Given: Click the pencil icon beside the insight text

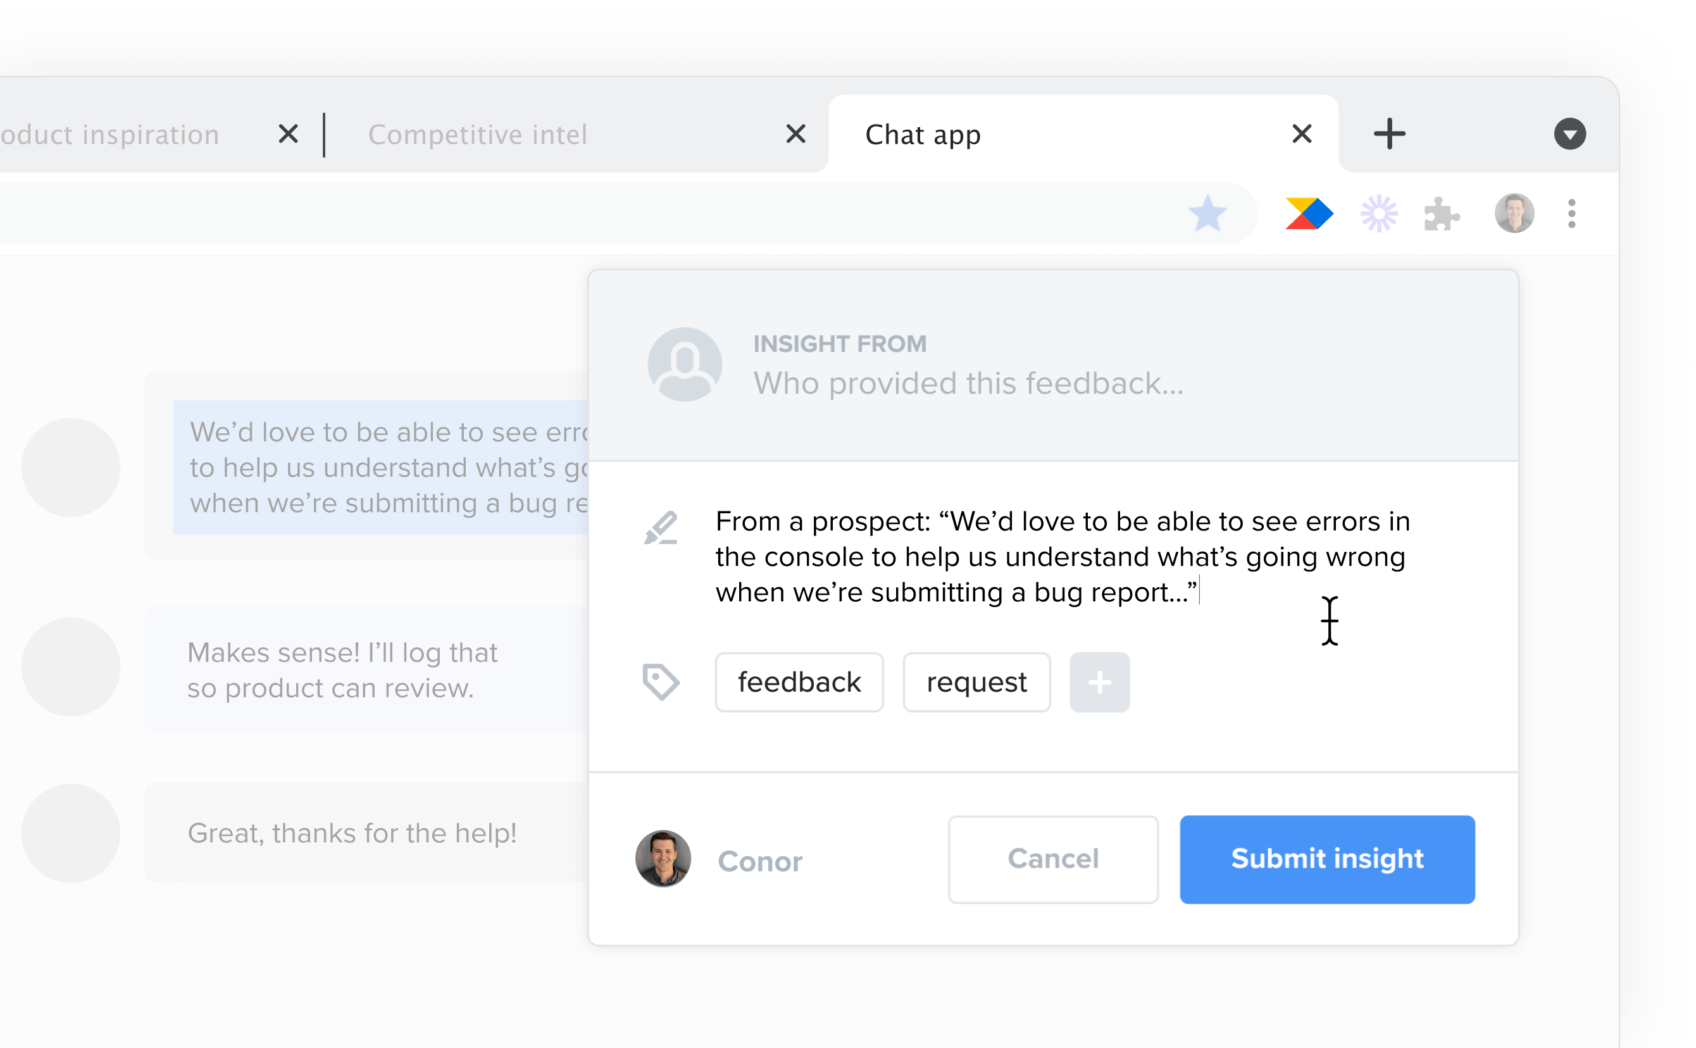Looking at the screenshot, I should tap(662, 528).
